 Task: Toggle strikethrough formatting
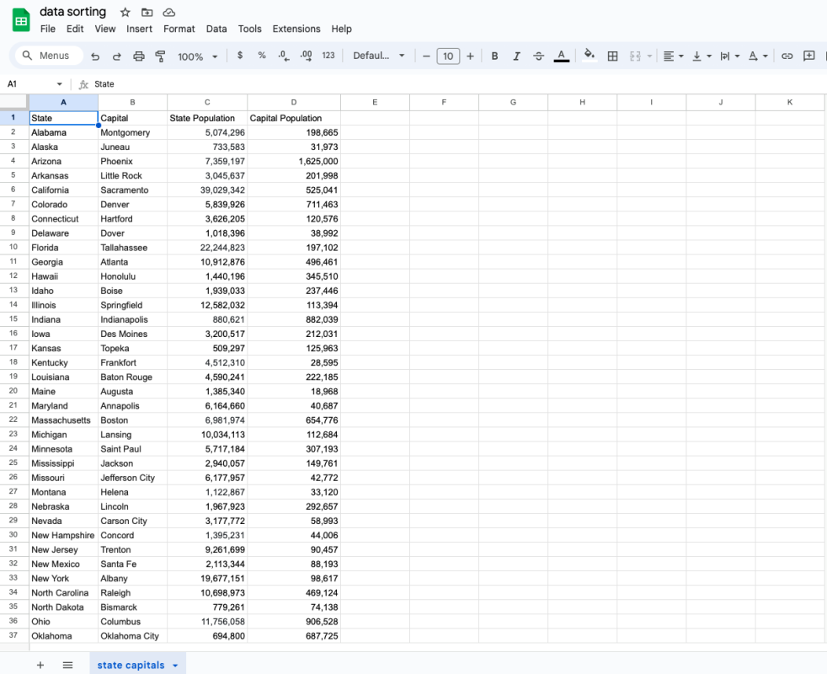[x=539, y=56]
